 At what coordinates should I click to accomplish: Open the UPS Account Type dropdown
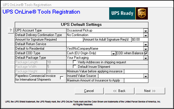pos(146,31)
